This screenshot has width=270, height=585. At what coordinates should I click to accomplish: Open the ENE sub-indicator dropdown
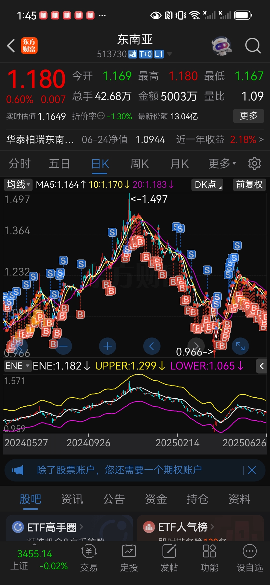tap(17, 366)
